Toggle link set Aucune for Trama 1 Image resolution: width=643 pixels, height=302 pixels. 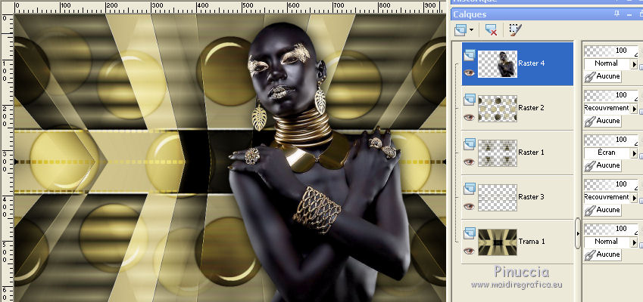coord(602,254)
